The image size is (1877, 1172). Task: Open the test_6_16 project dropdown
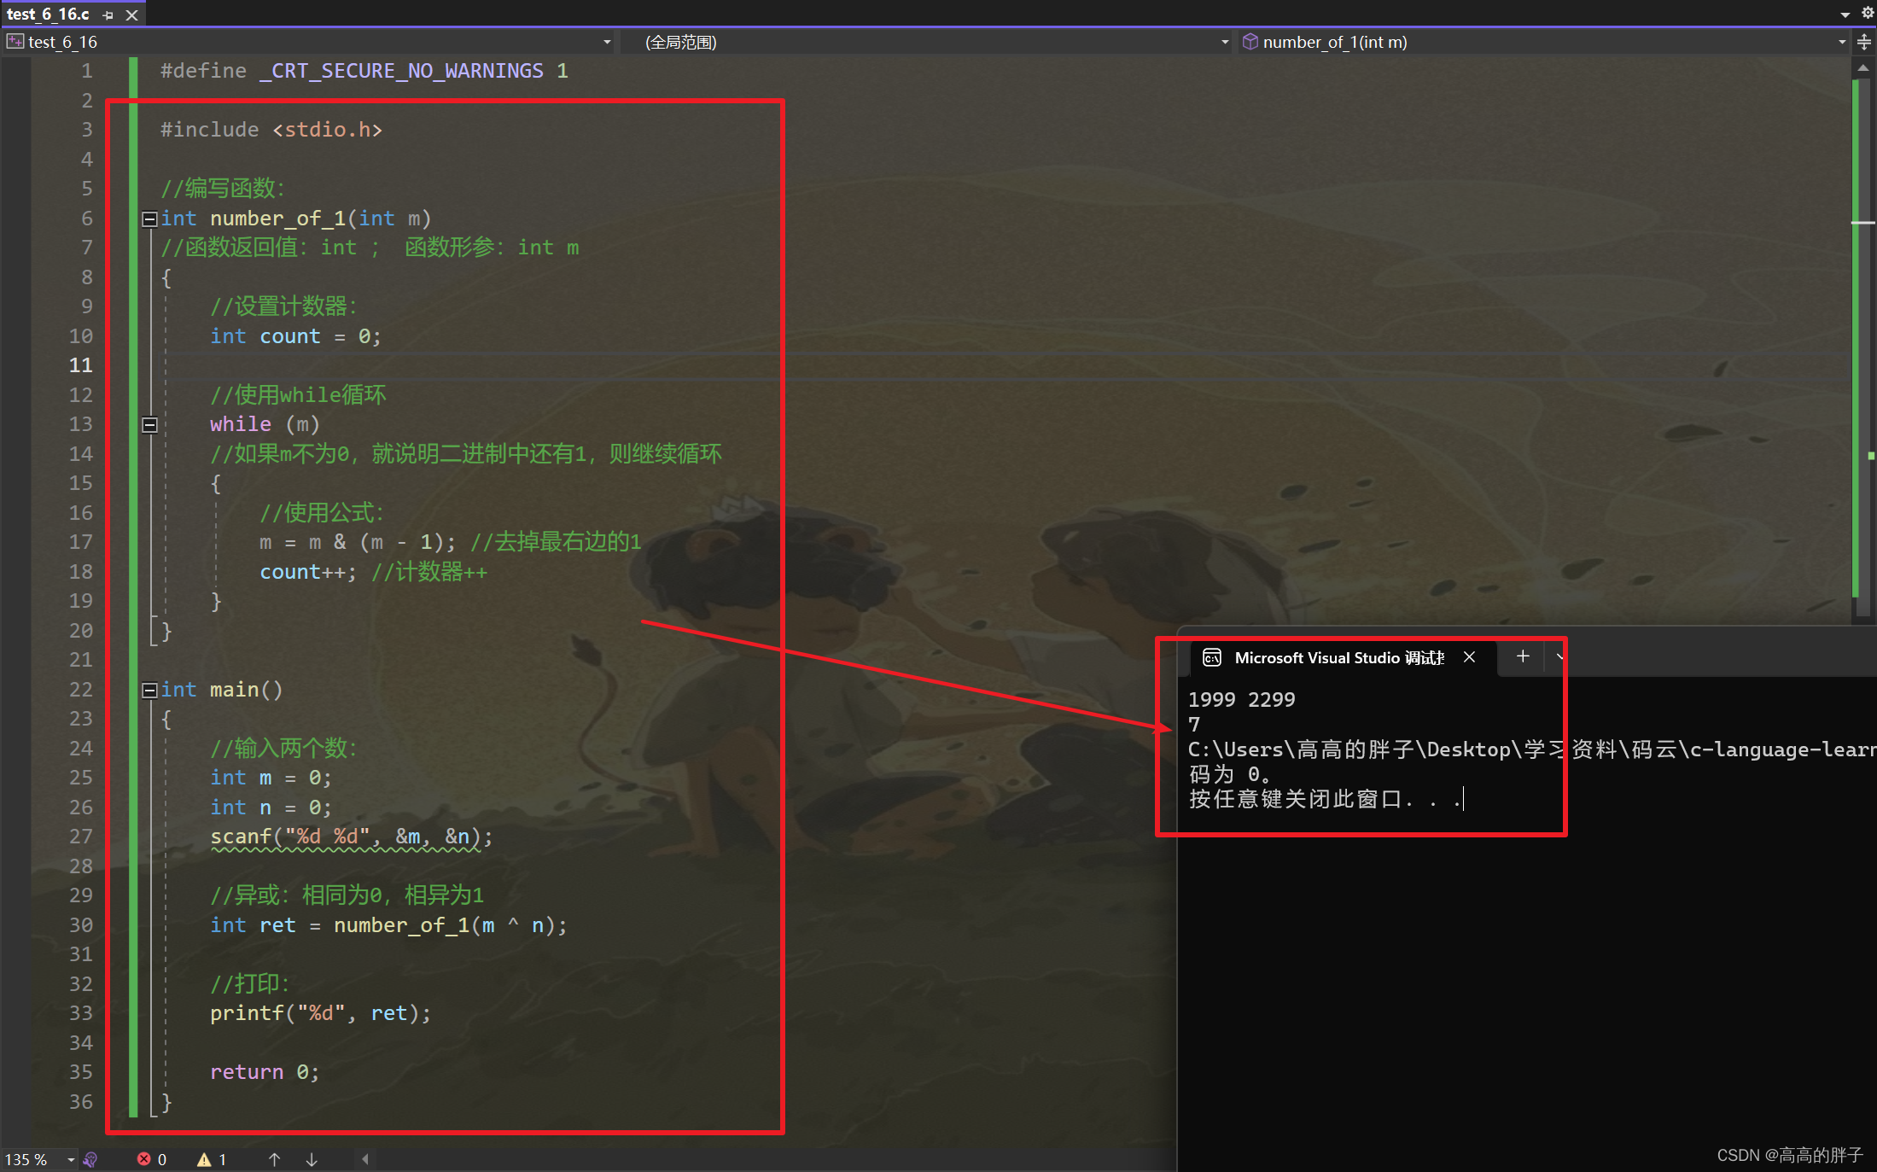309,42
